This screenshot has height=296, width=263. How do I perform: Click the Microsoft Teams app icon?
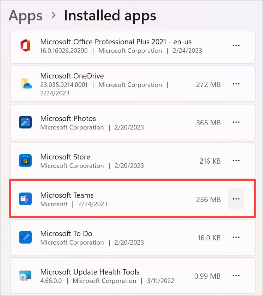point(25,199)
